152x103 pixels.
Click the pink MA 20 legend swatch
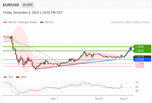(5, 22)
